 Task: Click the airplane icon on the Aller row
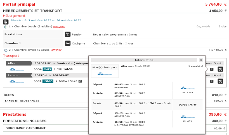pos(220,69)
